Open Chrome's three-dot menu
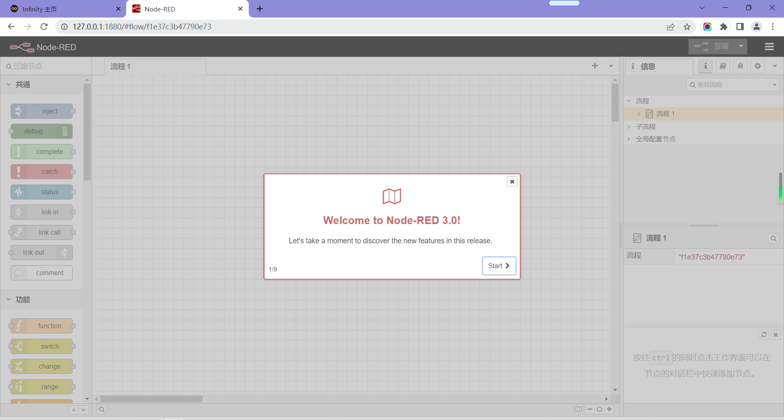Viewport: 784px width, 420px height. [773, 27]
